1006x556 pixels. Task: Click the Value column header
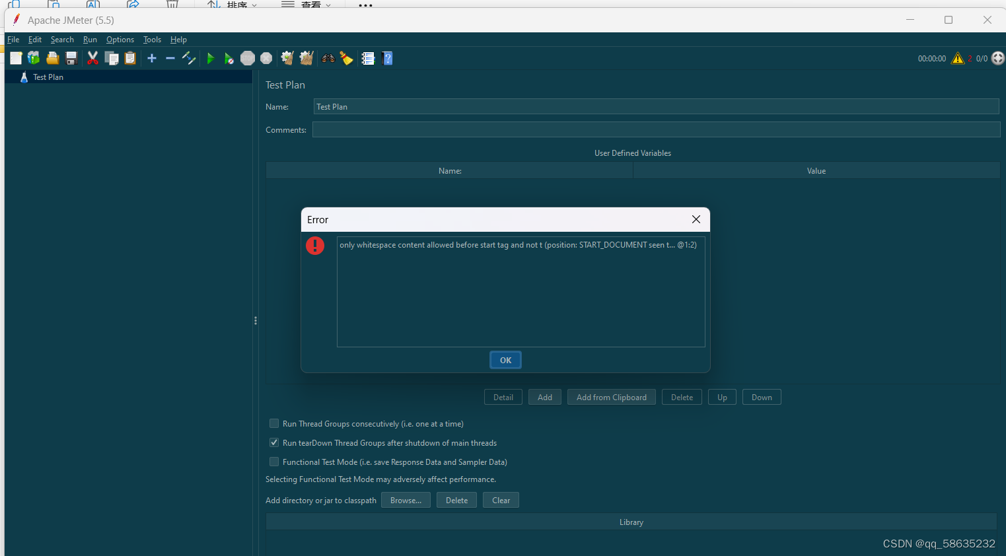click(x=816, y=170)
